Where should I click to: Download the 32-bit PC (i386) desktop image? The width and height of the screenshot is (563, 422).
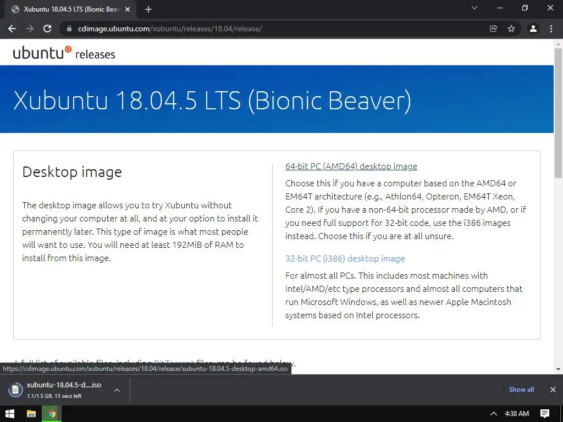345,258
